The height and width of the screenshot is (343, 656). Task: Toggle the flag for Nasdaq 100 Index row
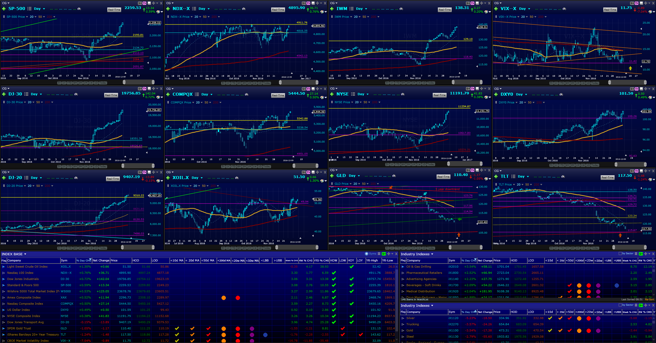[4, 273]
